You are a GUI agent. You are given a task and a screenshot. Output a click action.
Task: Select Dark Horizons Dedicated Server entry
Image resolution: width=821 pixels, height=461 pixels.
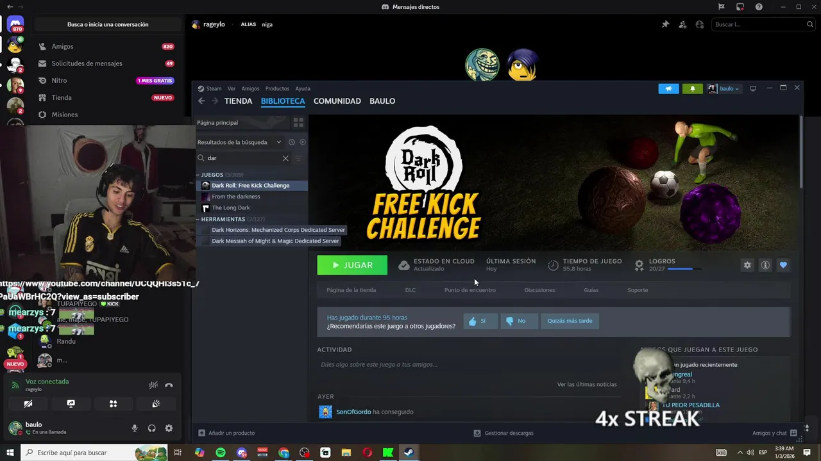pos(278,230)
